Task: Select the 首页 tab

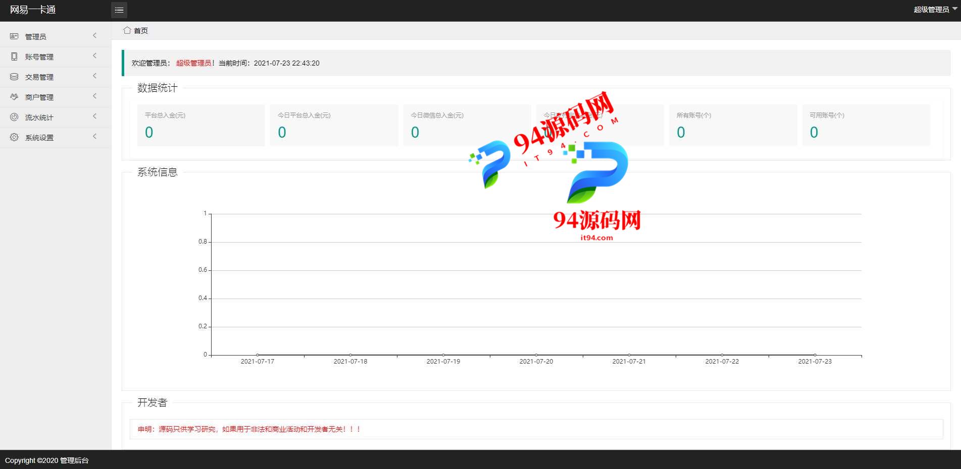Action: [x=136, y=31]
